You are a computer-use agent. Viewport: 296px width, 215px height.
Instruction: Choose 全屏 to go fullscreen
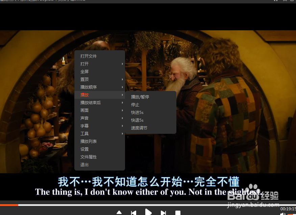100,71
